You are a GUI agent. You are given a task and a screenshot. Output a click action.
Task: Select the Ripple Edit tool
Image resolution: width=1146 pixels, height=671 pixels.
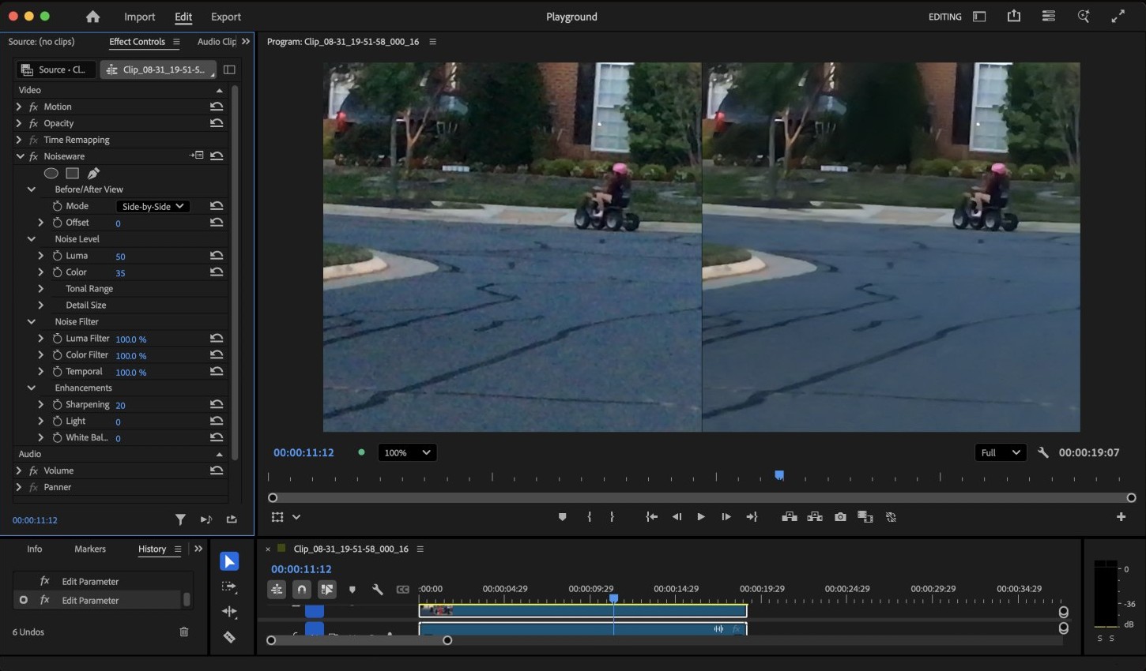coord(229,612)
